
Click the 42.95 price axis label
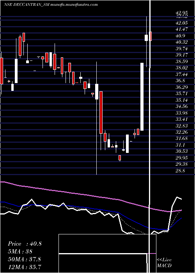click(x=182, y=13)
